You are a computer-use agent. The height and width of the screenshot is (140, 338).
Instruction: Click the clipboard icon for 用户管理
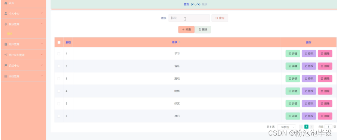[x=6, y=44]
